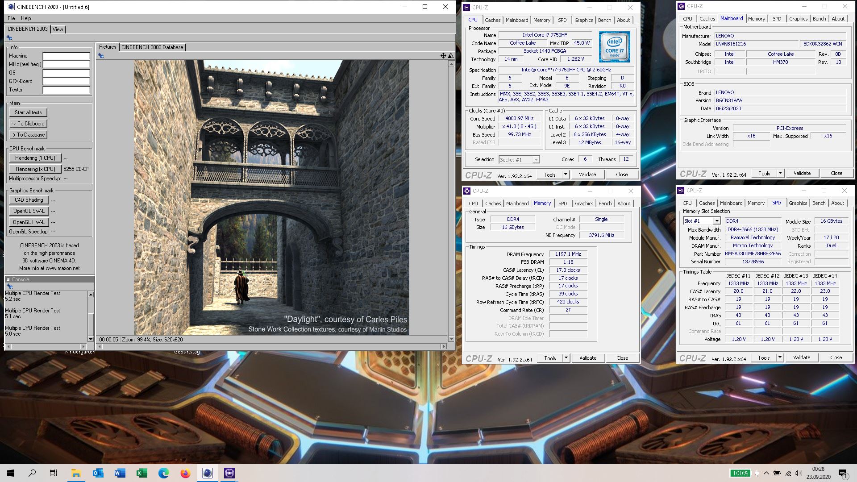
Task: Click Validate in CPU tab CPU-Z window
Action: [x=587, y=175]
